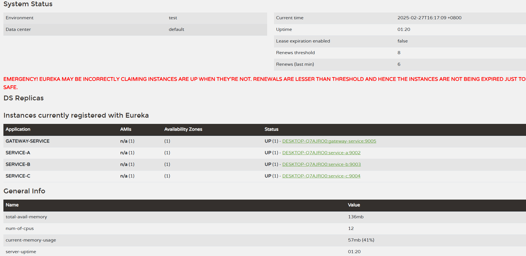Click the value 57mb (41%)
The width and height of the screenshot is (526, 256).
361,240
